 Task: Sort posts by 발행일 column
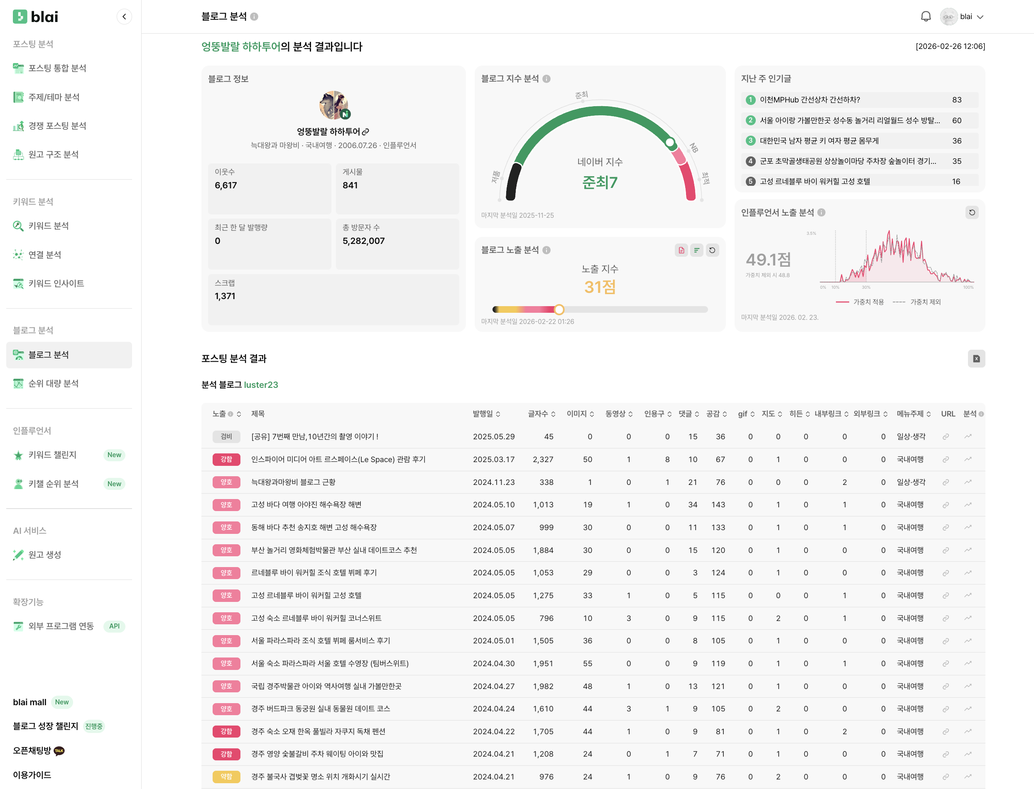486,414
